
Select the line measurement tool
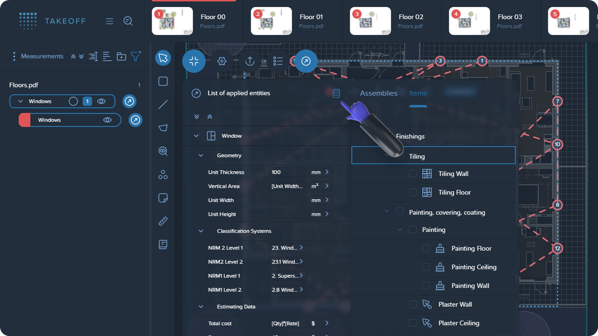pos(163,105)
